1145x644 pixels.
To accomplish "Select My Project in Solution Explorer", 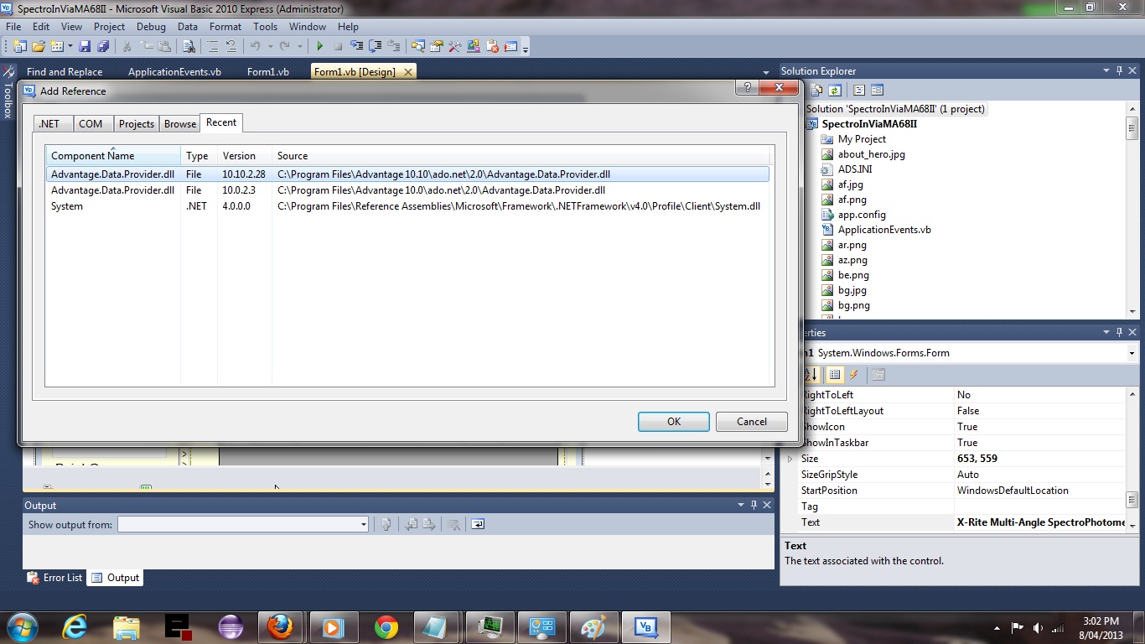I will pyautogui.click(x=862, y=139).
